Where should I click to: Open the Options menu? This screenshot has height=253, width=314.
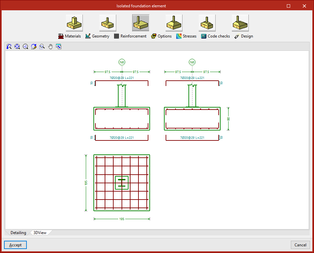(x=161, y=36)
